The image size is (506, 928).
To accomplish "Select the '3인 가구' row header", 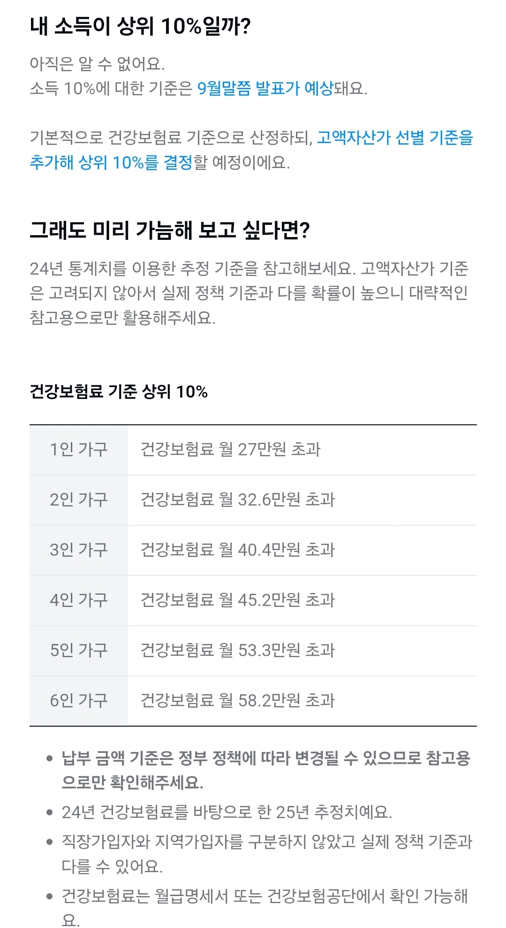I will click(79, 550).
